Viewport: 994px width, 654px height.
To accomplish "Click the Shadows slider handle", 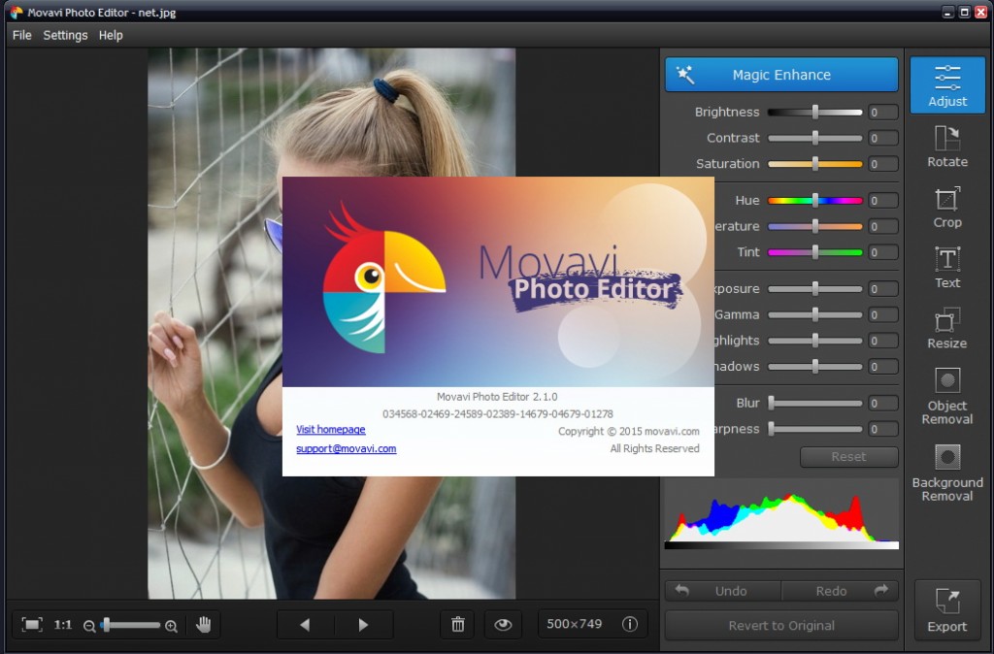I will [x=815, y=366].
